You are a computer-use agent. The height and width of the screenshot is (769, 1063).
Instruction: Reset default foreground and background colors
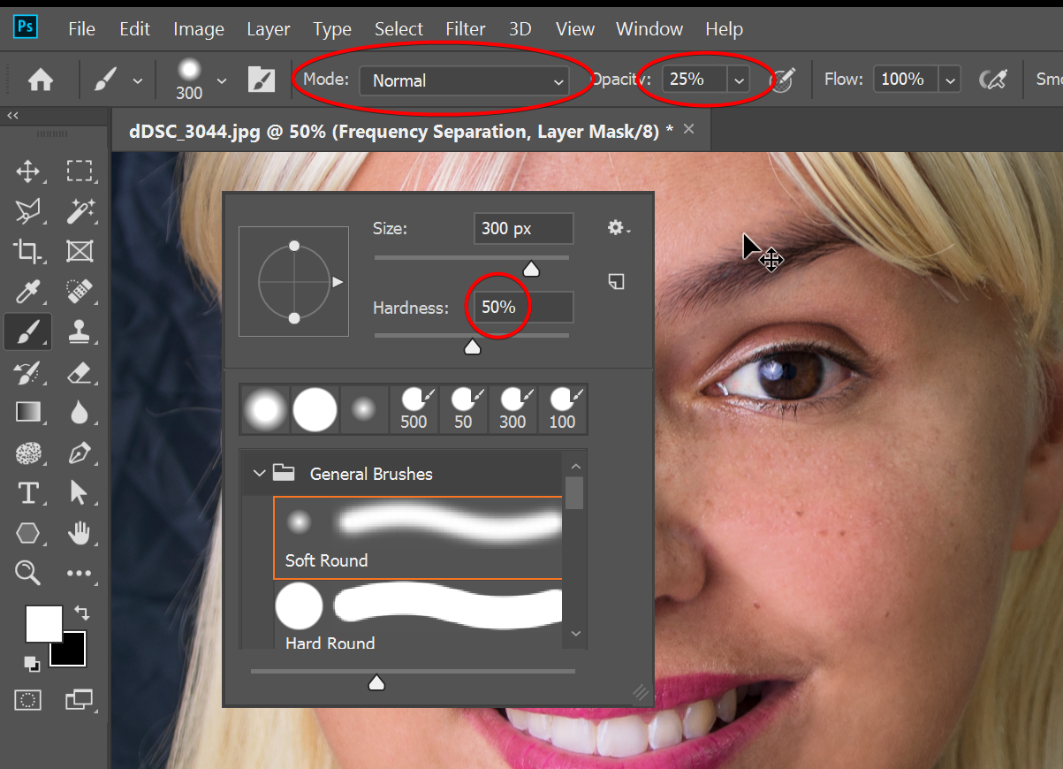point(31,663)
